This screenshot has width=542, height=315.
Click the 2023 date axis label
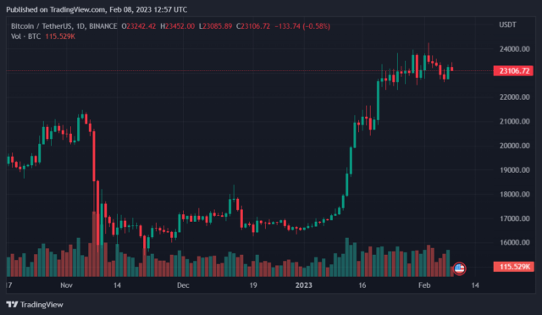303,285
